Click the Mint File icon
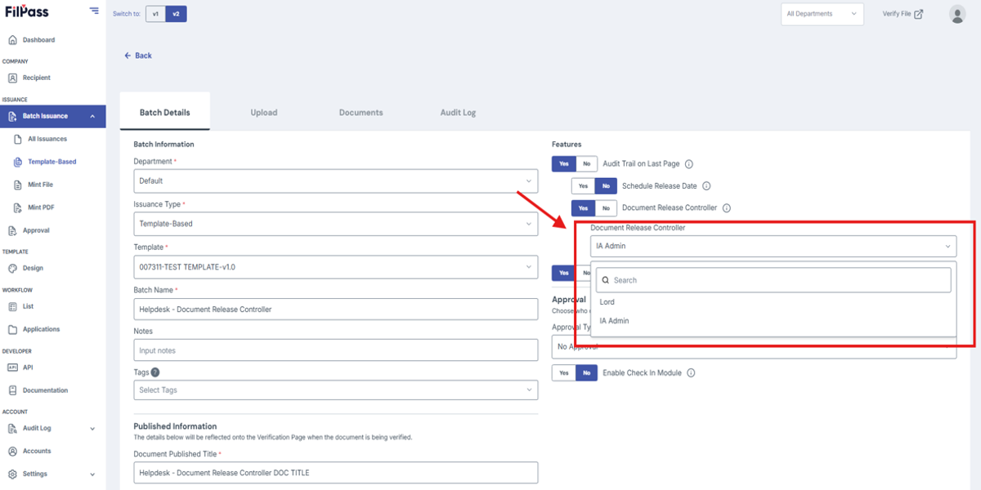981x490 pixels. click(x=18, y=185)
